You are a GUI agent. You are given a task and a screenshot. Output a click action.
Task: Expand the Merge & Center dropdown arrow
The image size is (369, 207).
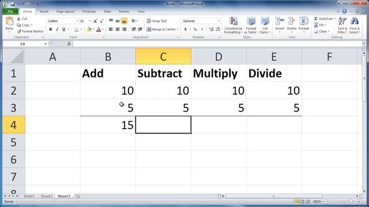pos(178,29)
